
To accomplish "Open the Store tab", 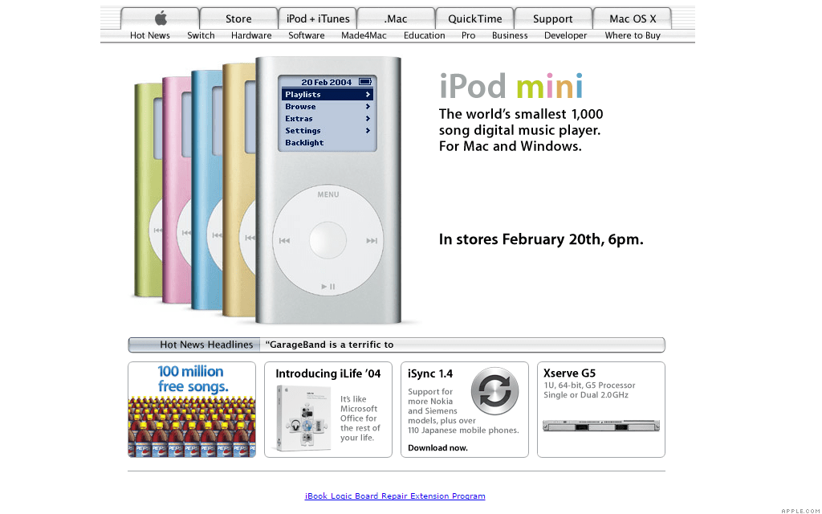I will (238, 18).
